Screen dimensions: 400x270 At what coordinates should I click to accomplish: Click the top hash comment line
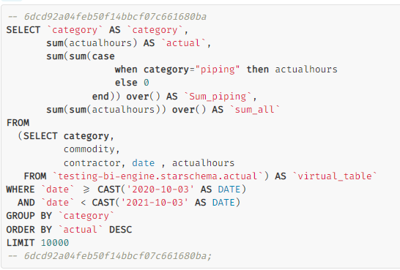[x=107, y=17]
